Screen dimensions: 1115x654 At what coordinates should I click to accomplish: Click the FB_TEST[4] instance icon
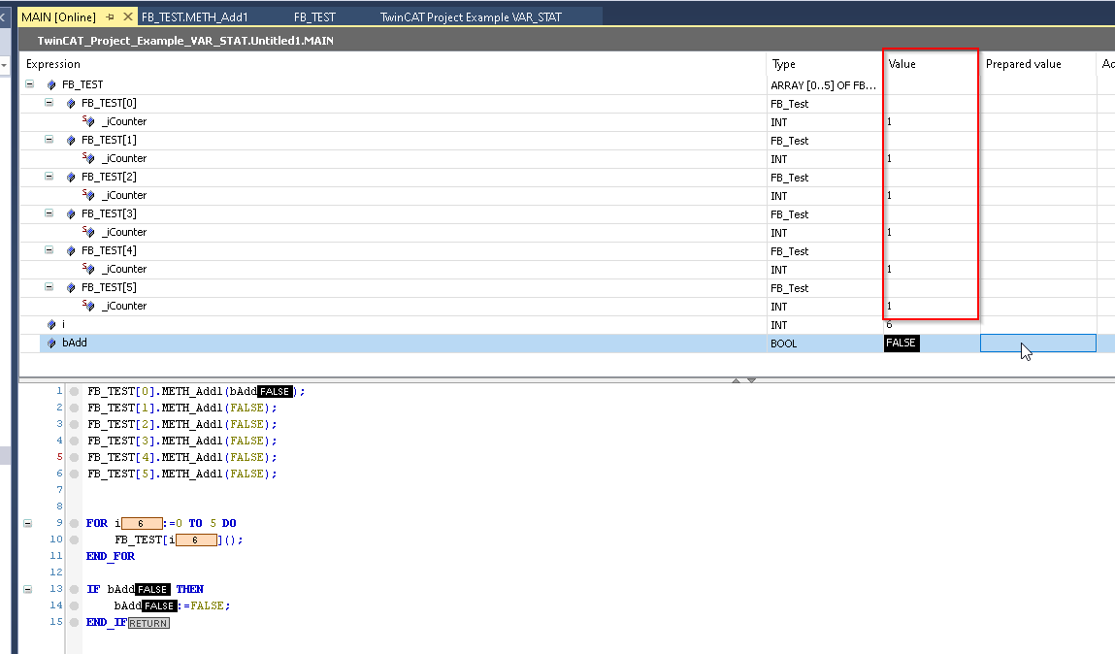(71, 251)
